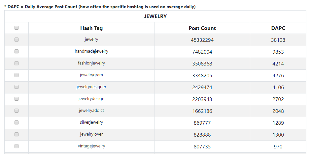Image resolution: width=309 pixels, height=154 pixels.
Task: Click the silverjewelry hashtag name
Action: [91, 122]
